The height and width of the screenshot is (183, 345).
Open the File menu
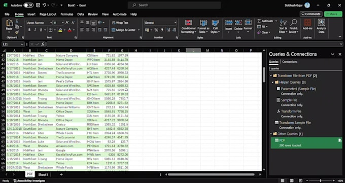click(7, 14)
